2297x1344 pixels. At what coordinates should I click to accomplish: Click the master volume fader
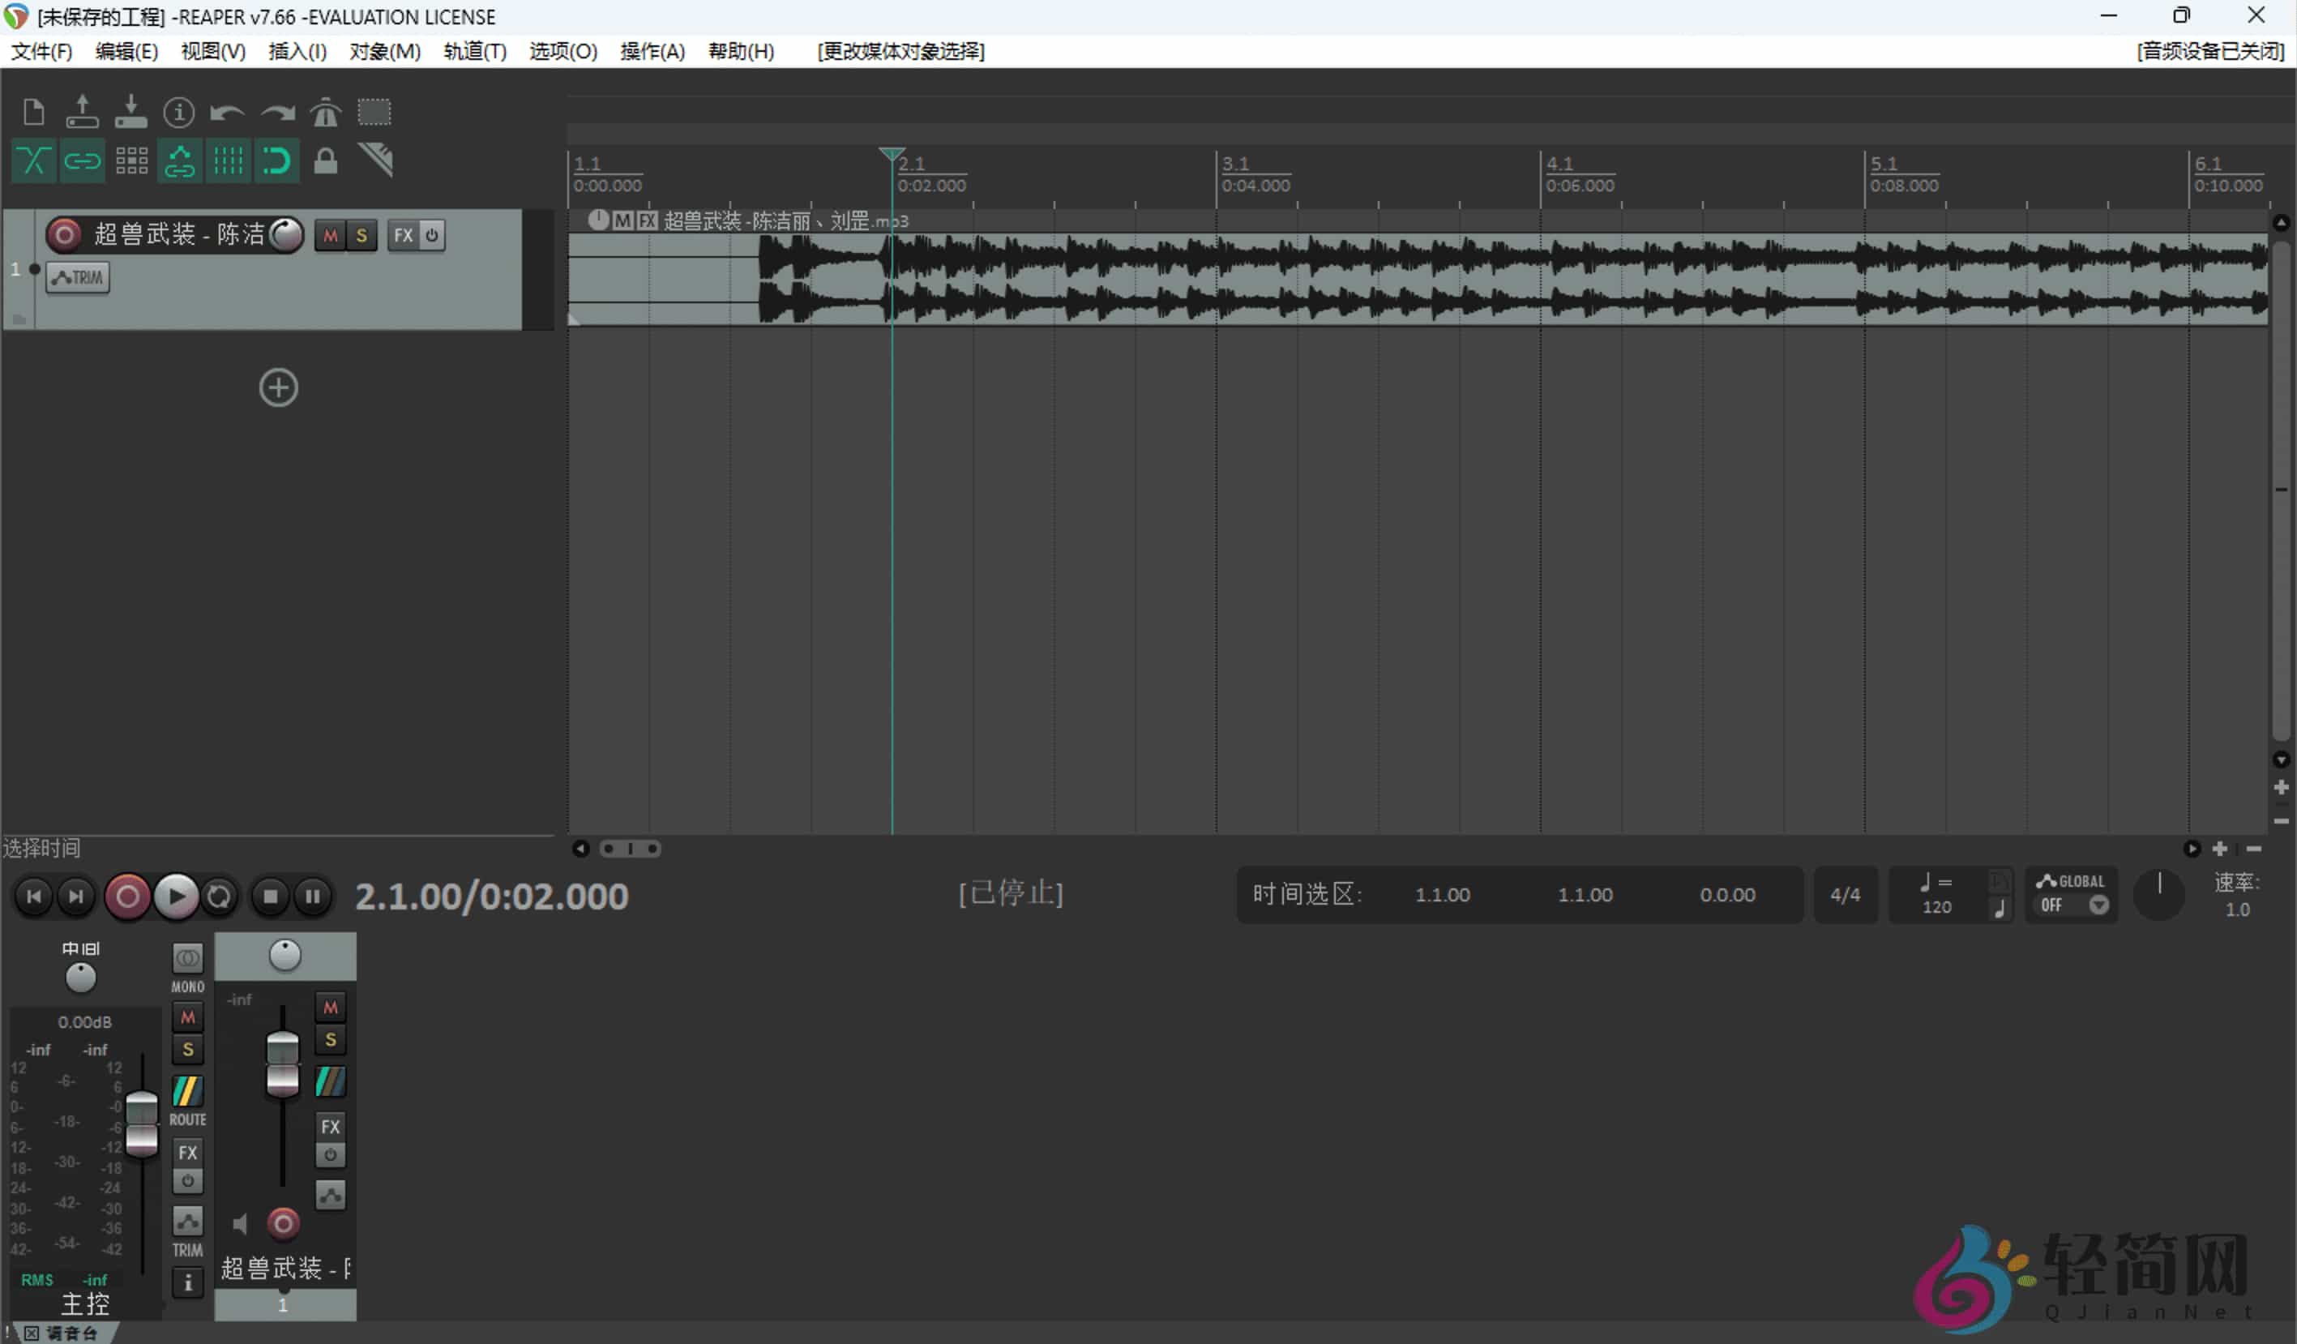pos(141,1124)
